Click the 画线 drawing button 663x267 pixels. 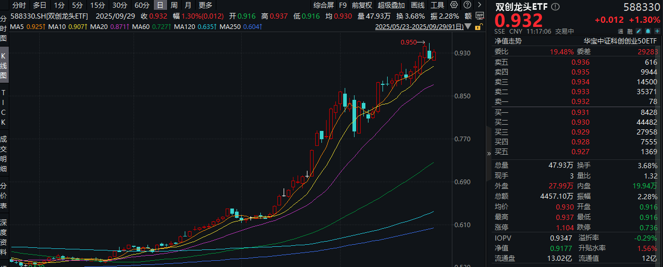click(418, 5)
